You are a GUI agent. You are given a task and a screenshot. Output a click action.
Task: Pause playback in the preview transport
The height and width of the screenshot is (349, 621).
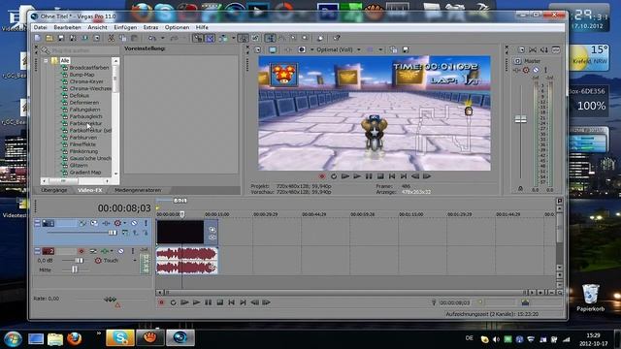point(369,176)
